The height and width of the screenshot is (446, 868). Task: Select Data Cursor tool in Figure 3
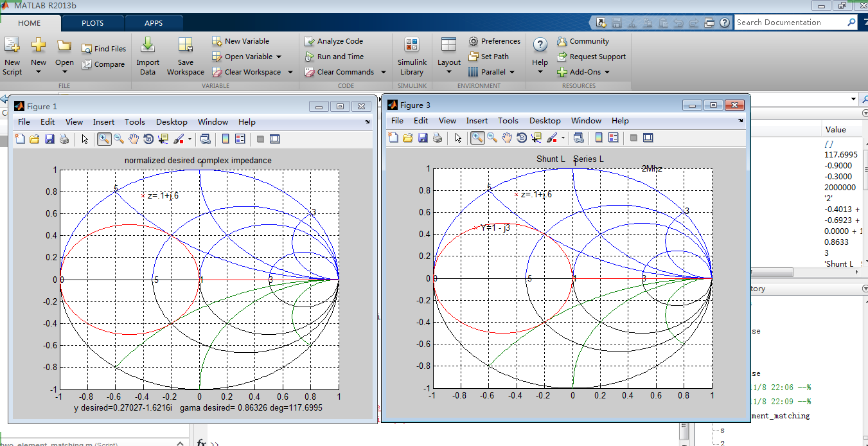pos(536,138)
